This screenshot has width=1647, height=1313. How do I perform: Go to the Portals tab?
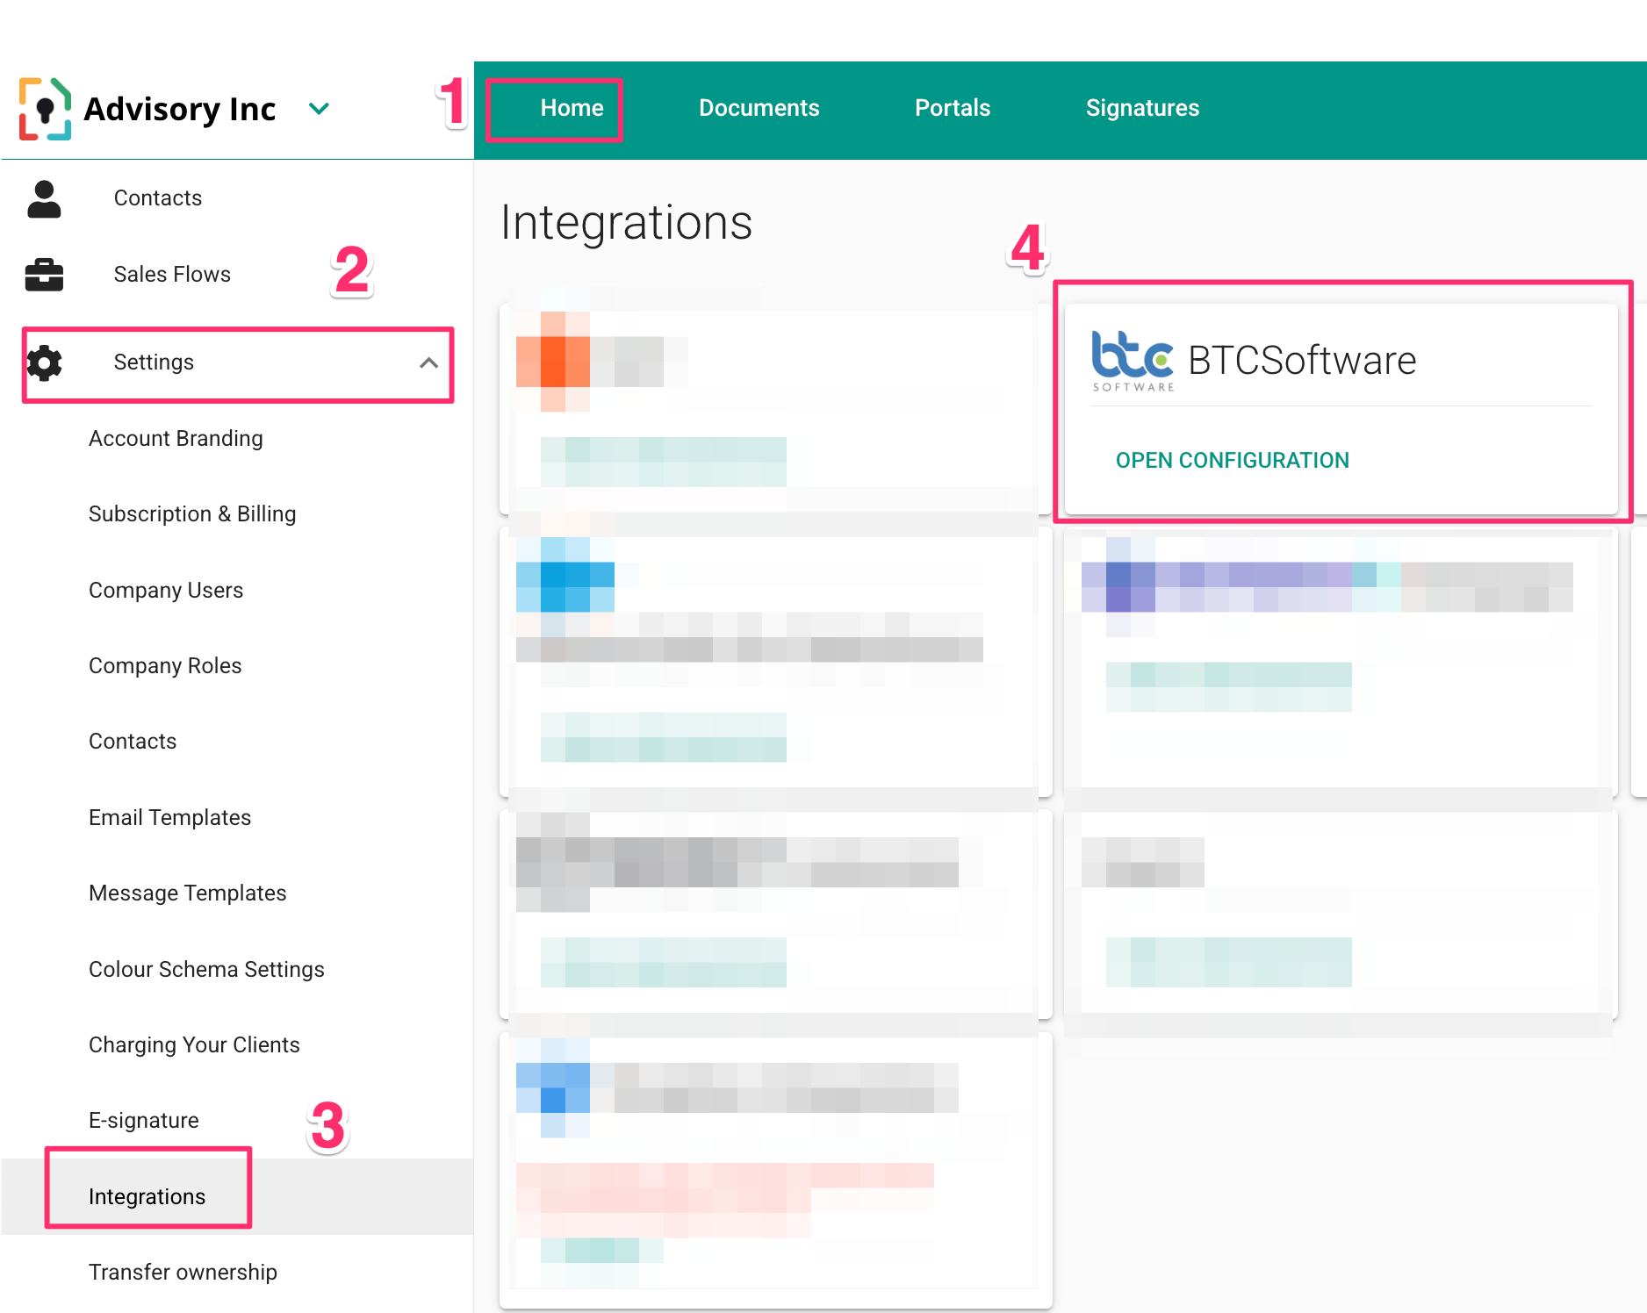(952, 108)
